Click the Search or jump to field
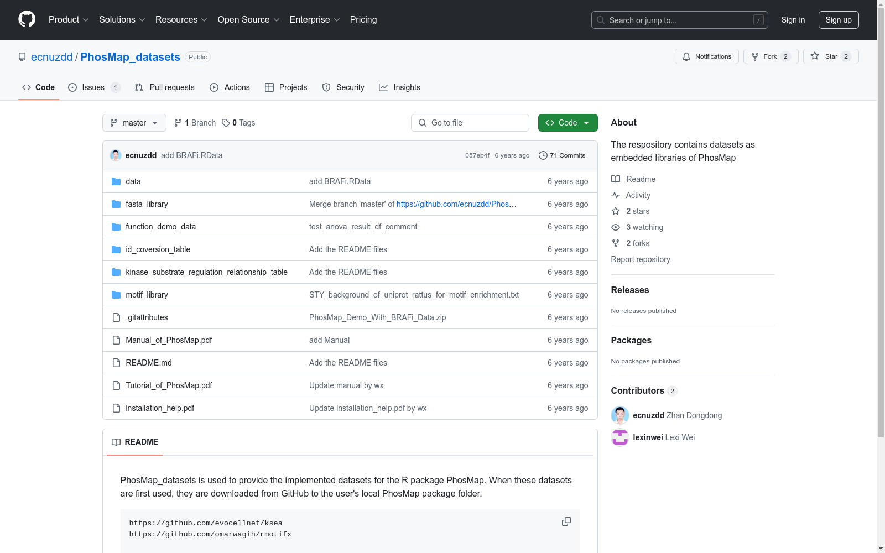The image size is (885, 553). [680, 20]
